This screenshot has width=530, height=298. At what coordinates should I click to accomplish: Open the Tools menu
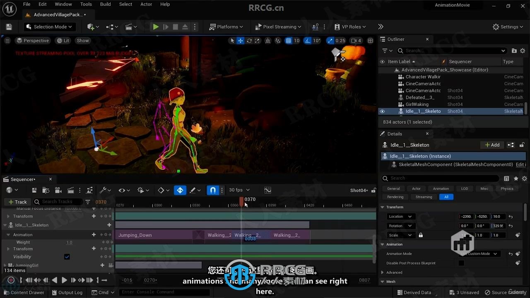coord(86,4)
